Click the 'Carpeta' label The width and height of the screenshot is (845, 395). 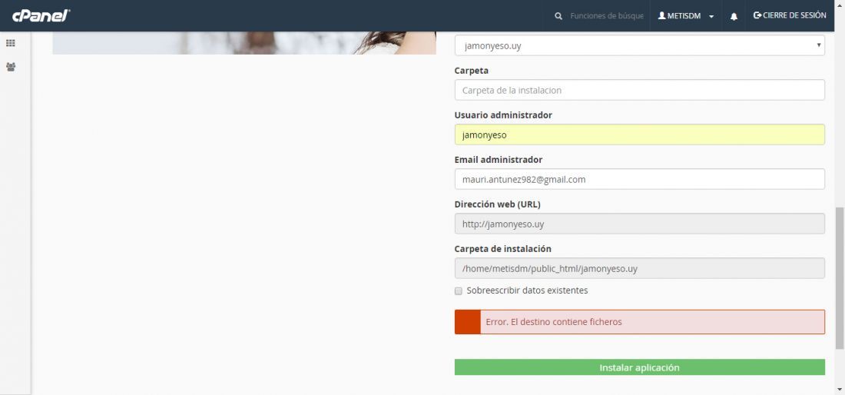[472, 71]
